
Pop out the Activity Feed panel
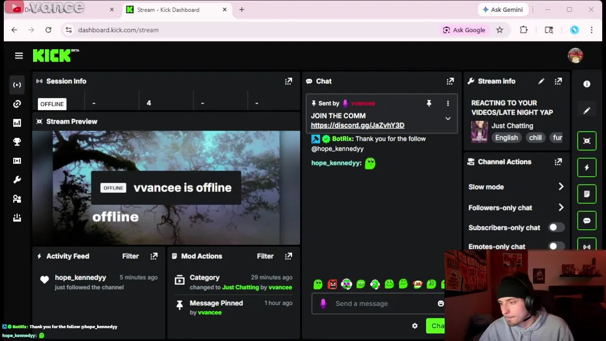pyautogui.click(x=154, y=256)
